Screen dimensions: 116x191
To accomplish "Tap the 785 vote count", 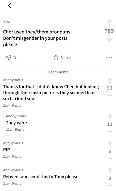I will (109, 31).
